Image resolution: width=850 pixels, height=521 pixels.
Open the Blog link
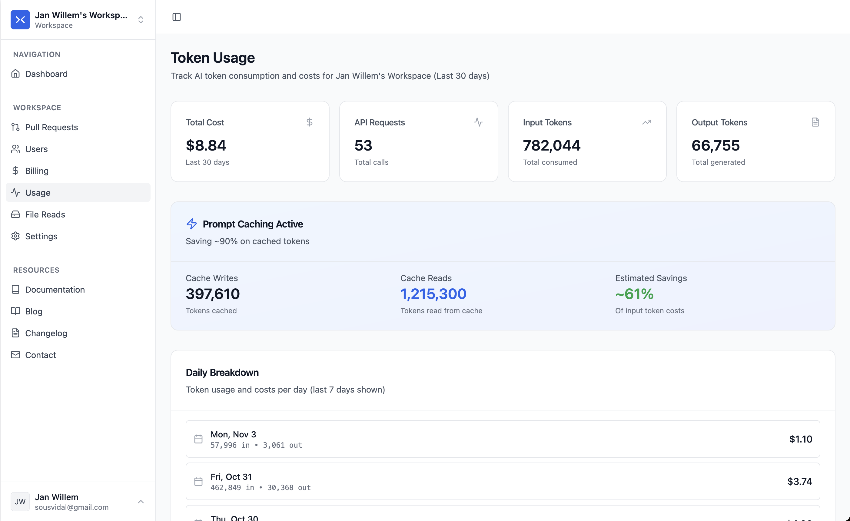[34, 311]
